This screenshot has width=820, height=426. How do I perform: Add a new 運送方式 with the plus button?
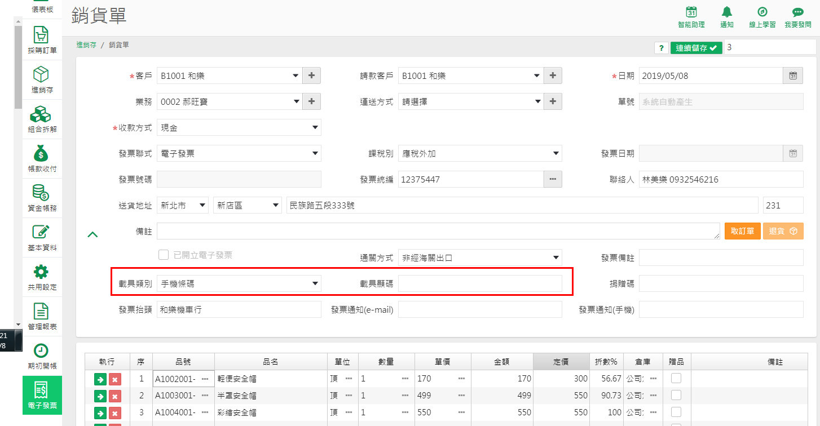(553, 101)
